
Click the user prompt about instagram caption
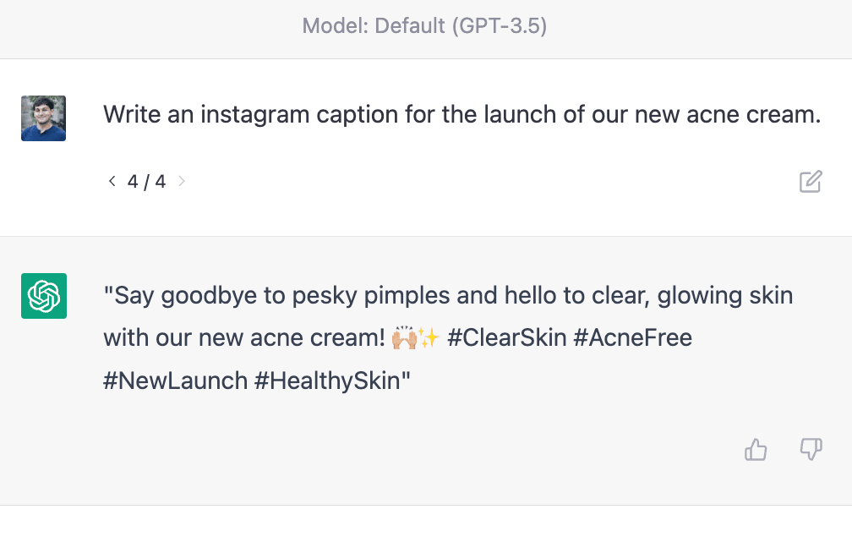pos(461,115)
